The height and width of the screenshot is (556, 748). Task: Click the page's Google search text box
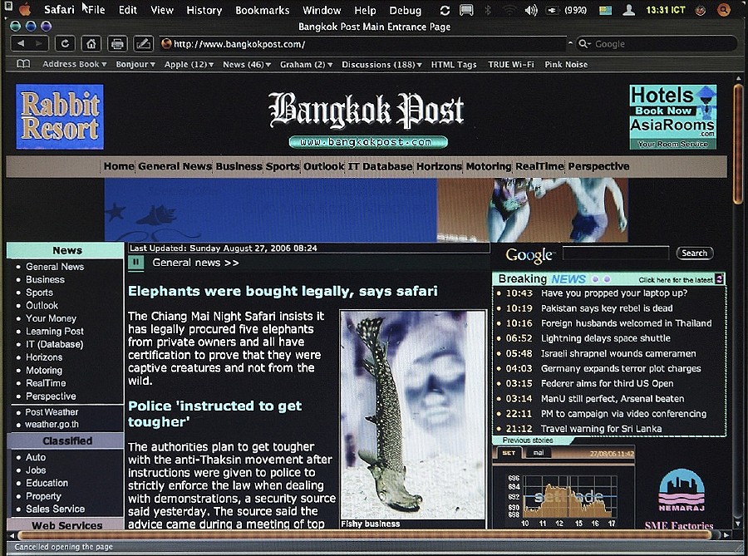616,253
